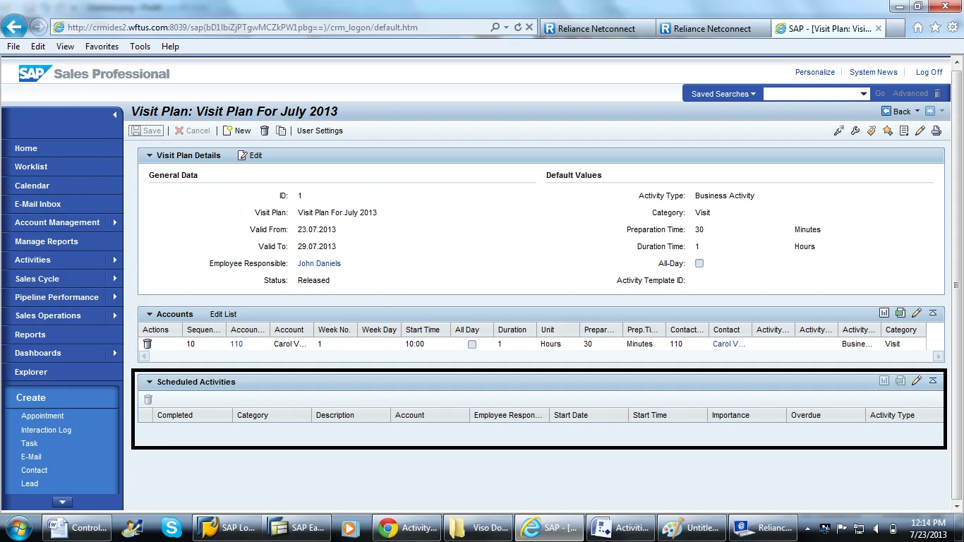Expand Pipeline Performance submenu arrow
Screen dimensions: 964x542
pos(114,297)
